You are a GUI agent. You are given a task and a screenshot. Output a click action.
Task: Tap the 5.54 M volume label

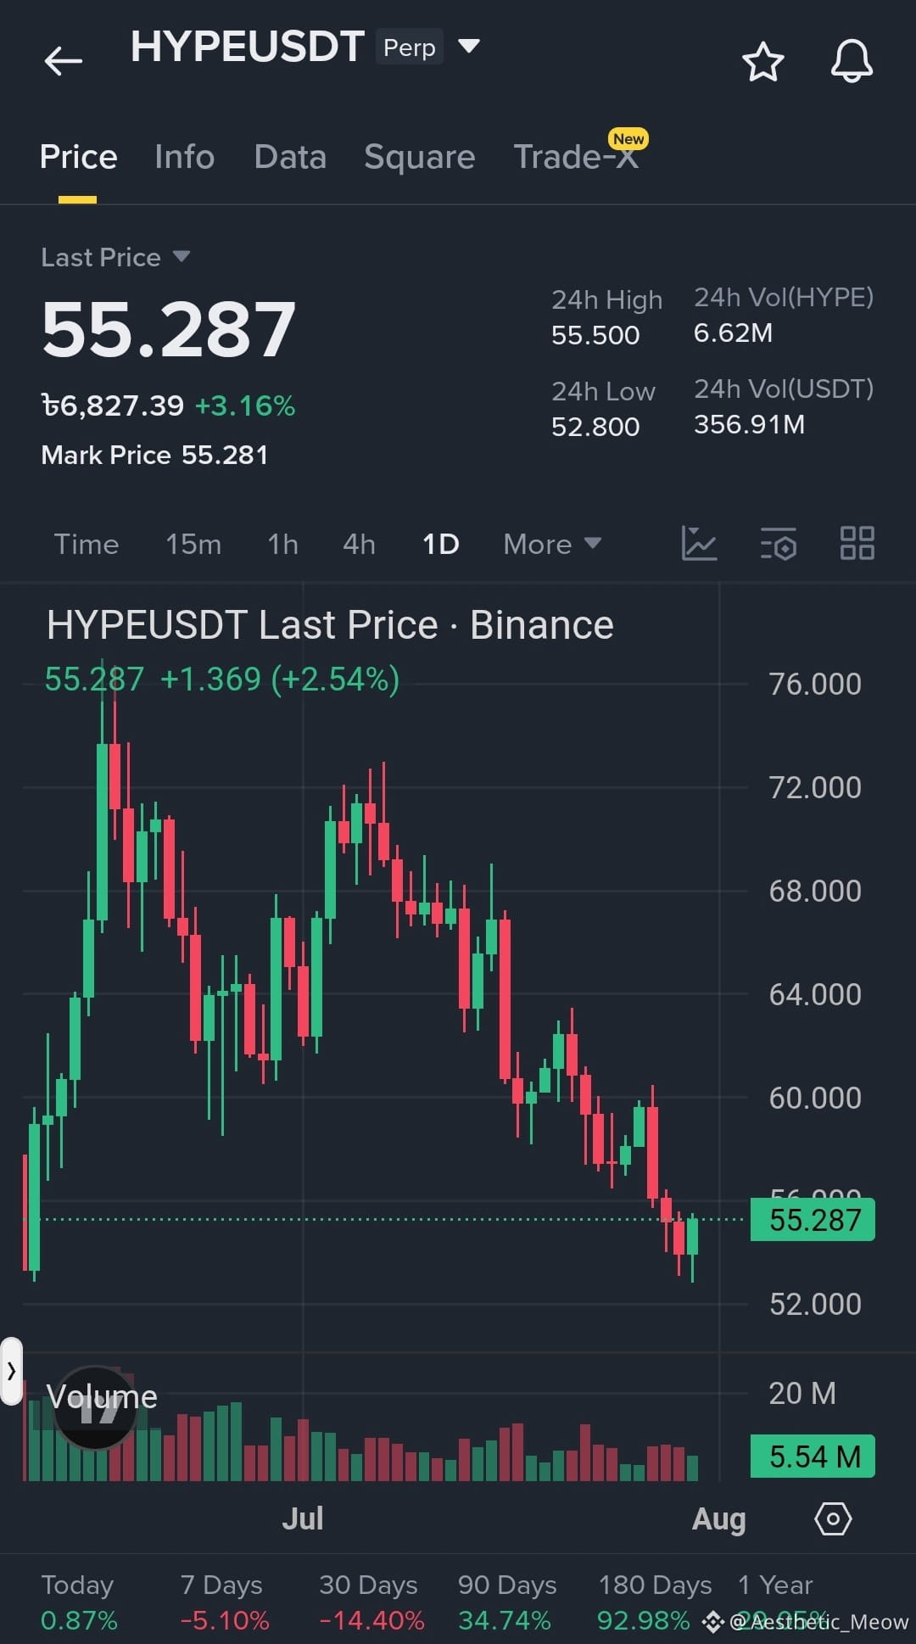coord(813,1457)
